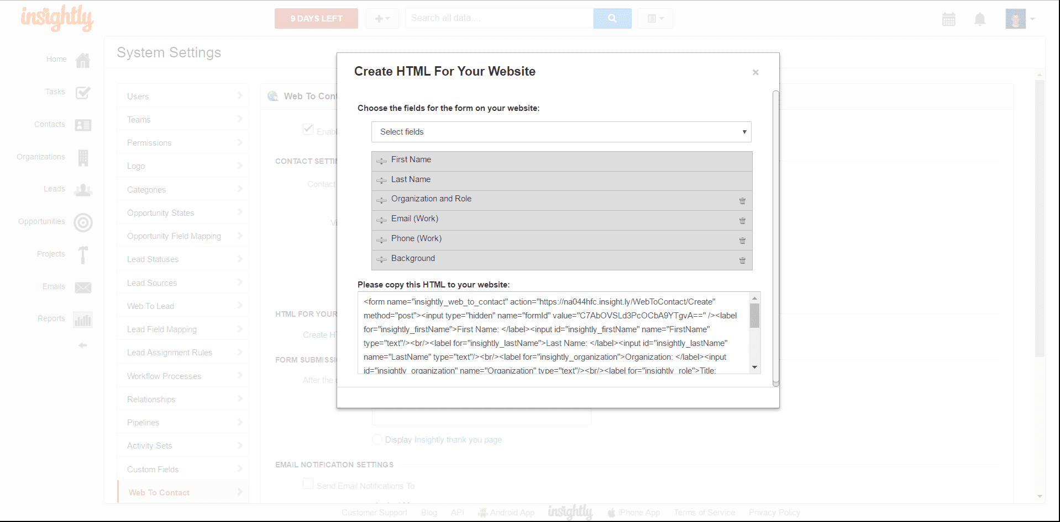
Task: Open the Home sidebar icon
Action: pyautogui.click(x=83, y=60)
